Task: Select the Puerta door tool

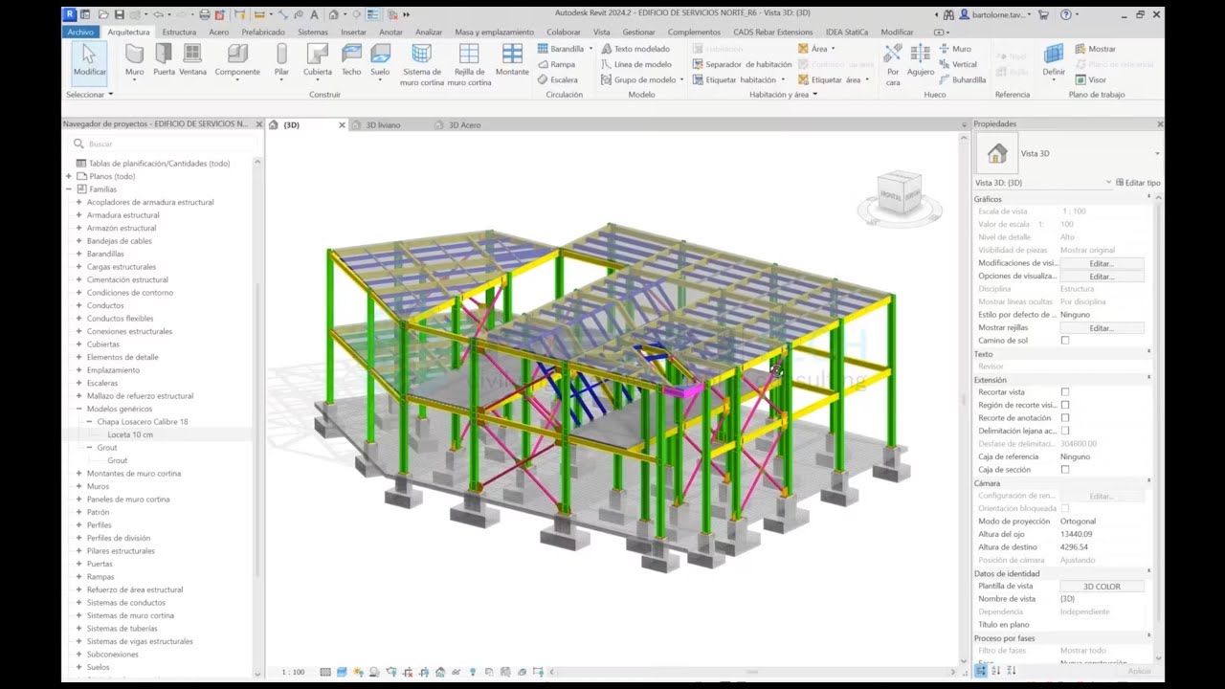Action: (x=164, y=59)
